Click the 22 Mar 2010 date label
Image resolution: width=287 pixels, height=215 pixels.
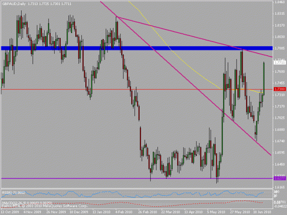pyautogui.click(x=170, y=212)
